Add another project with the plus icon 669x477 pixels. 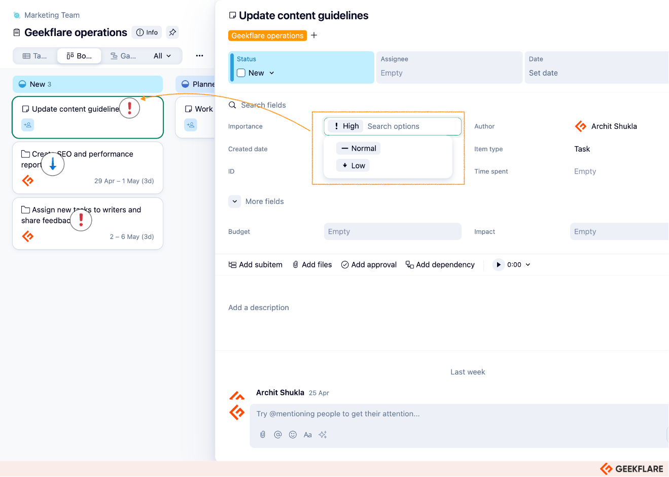(x=314, y=36)
